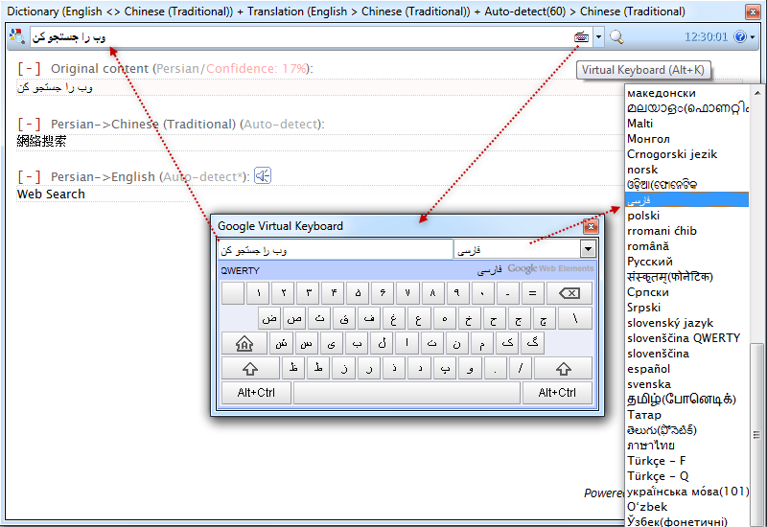Toggle the left Alt+Ctrl key
767x527 pixels.
point(256,393)
